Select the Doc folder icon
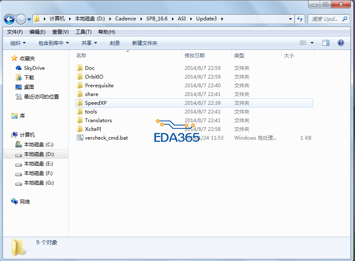 pos(80,68)
